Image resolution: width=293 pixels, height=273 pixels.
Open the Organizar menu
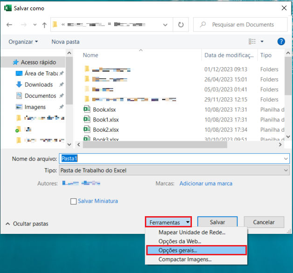(23, 41)
